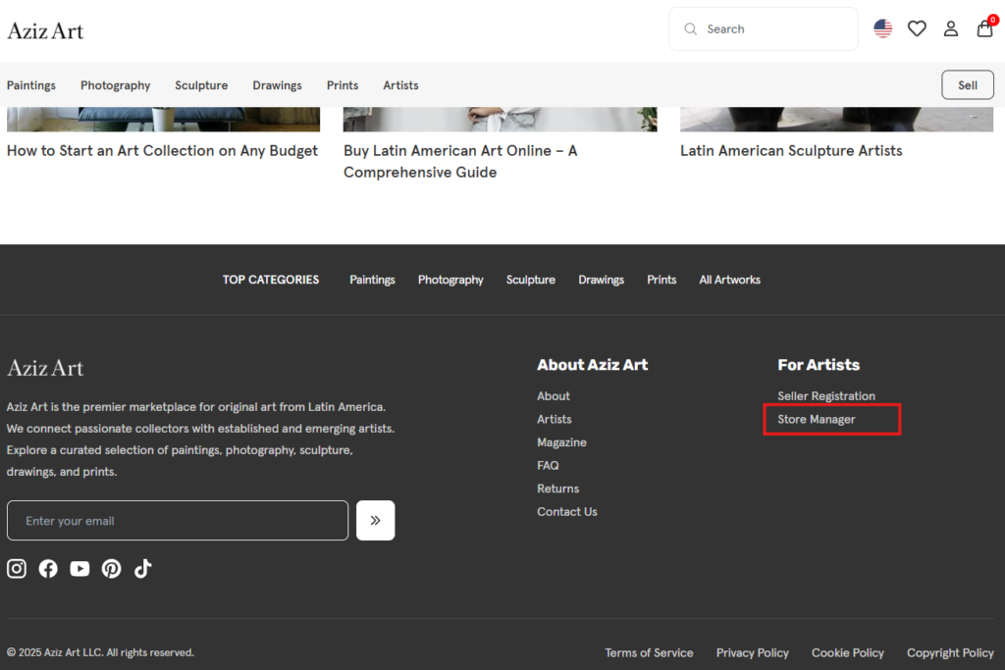Focus the Enter your email field
1005x670 pixels.
pyautogui.click(x=178, y=521)
